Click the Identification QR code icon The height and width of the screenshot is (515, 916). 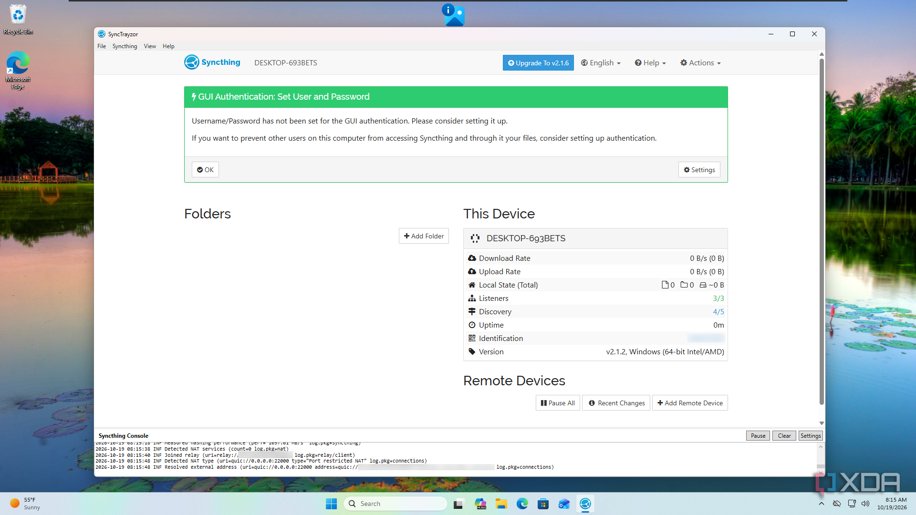(x=472, y=338)
